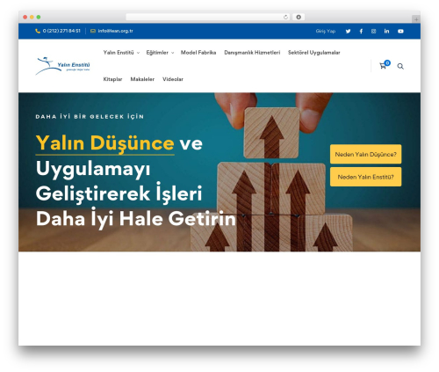Expand the Yalın Enstitü menu chevron

[x=138, y=53]
